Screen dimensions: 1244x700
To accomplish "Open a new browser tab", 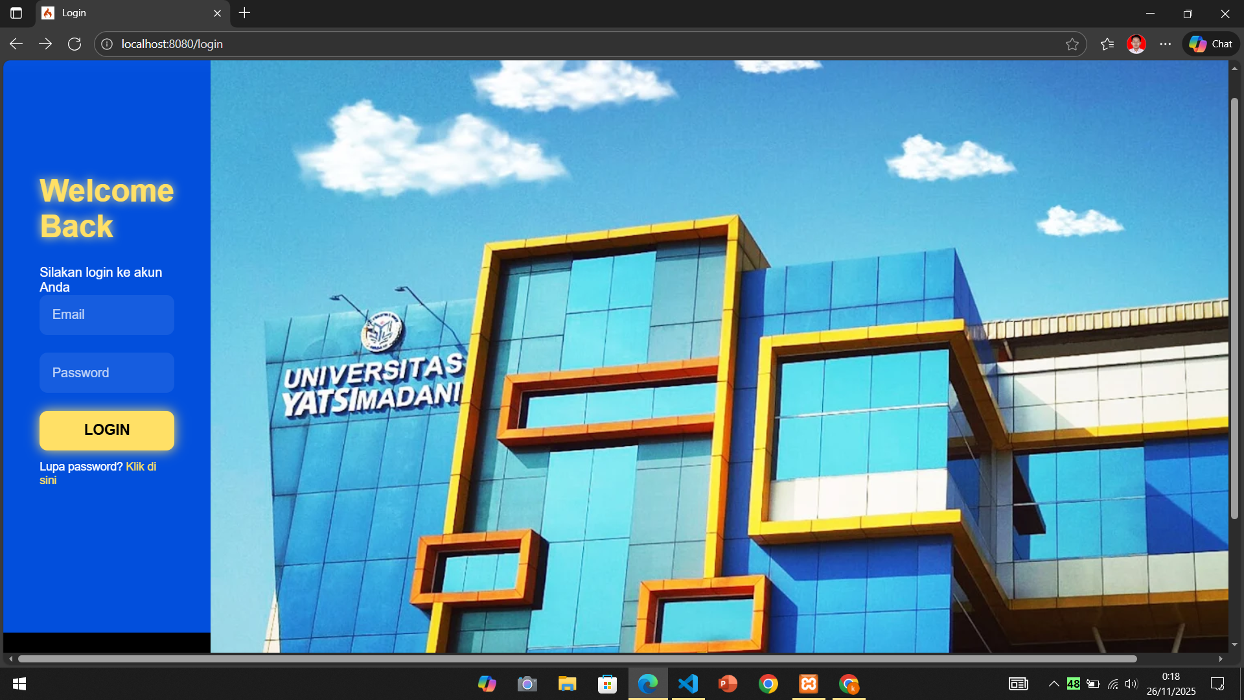I will 244,13.
